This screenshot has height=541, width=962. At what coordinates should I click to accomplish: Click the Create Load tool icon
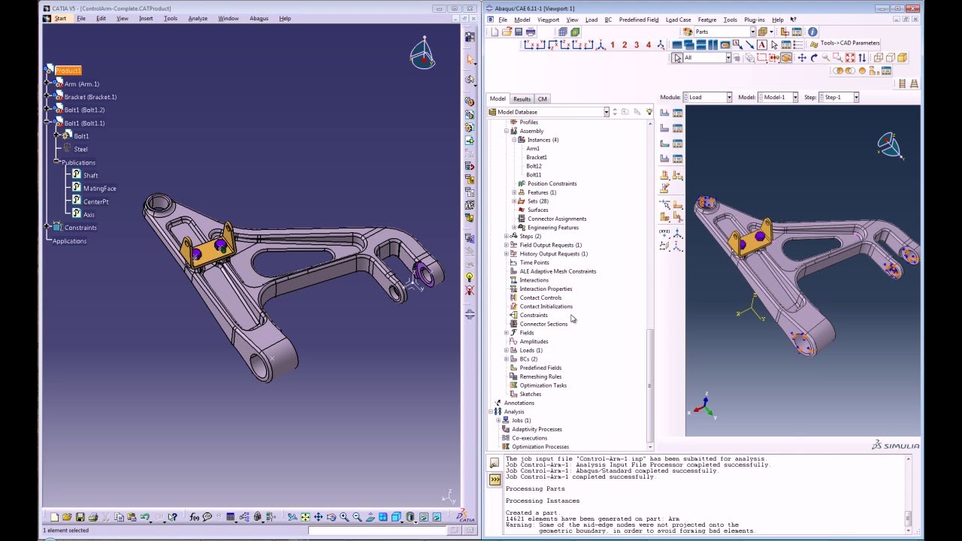(665, 113)
